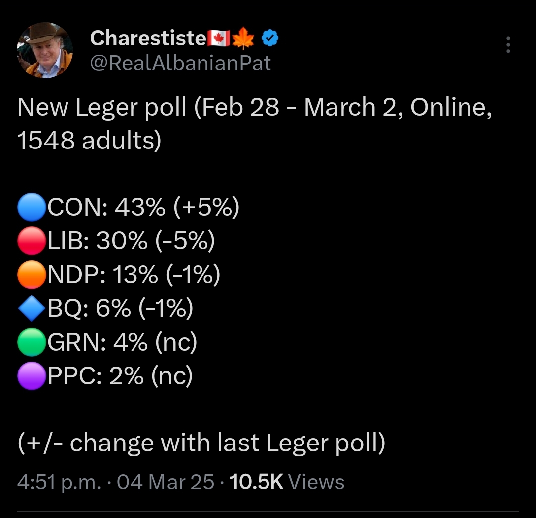Click the green circle beside GRN
The height and width of the screenshot is (518, 536).
pyautogui.click(x=31, y=342)
